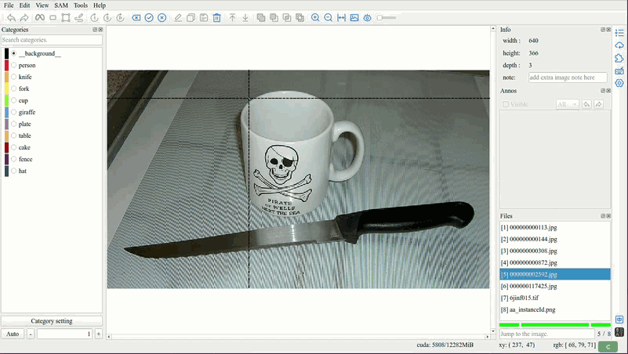The width and height of the screenshot is (628, 354).
Task: Click the Auto group button
Action: click(13, 334)
